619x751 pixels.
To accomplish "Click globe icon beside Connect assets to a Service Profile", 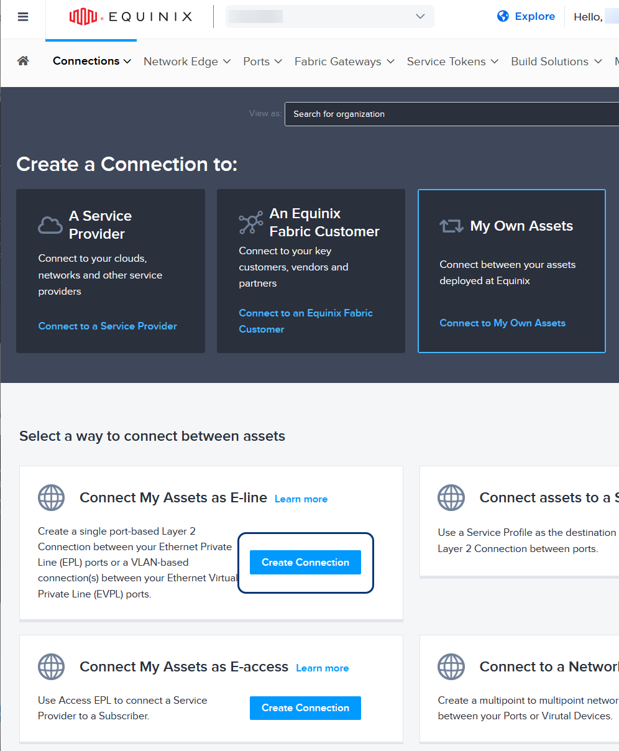I will [x=451, y=498].
